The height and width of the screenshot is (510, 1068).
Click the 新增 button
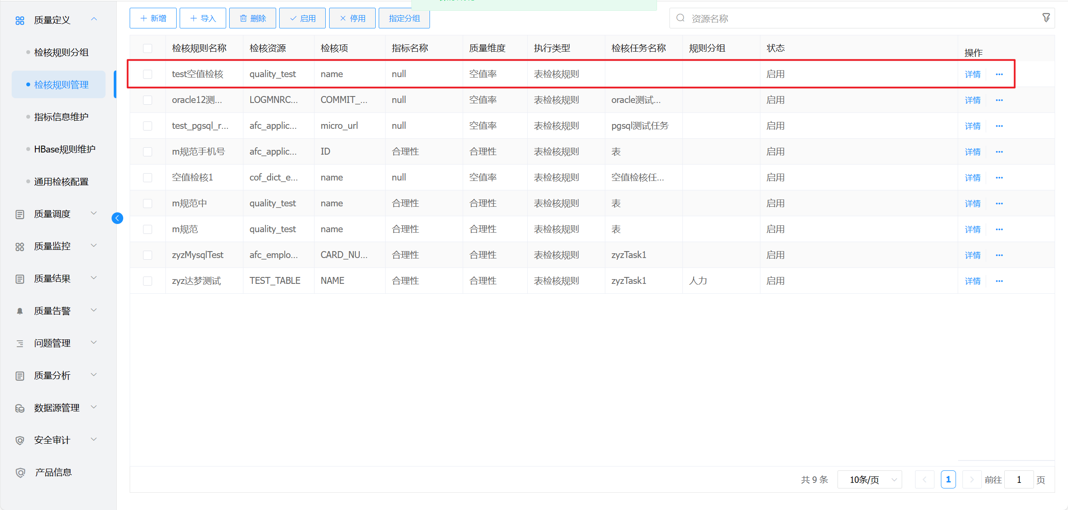point(153,19)
